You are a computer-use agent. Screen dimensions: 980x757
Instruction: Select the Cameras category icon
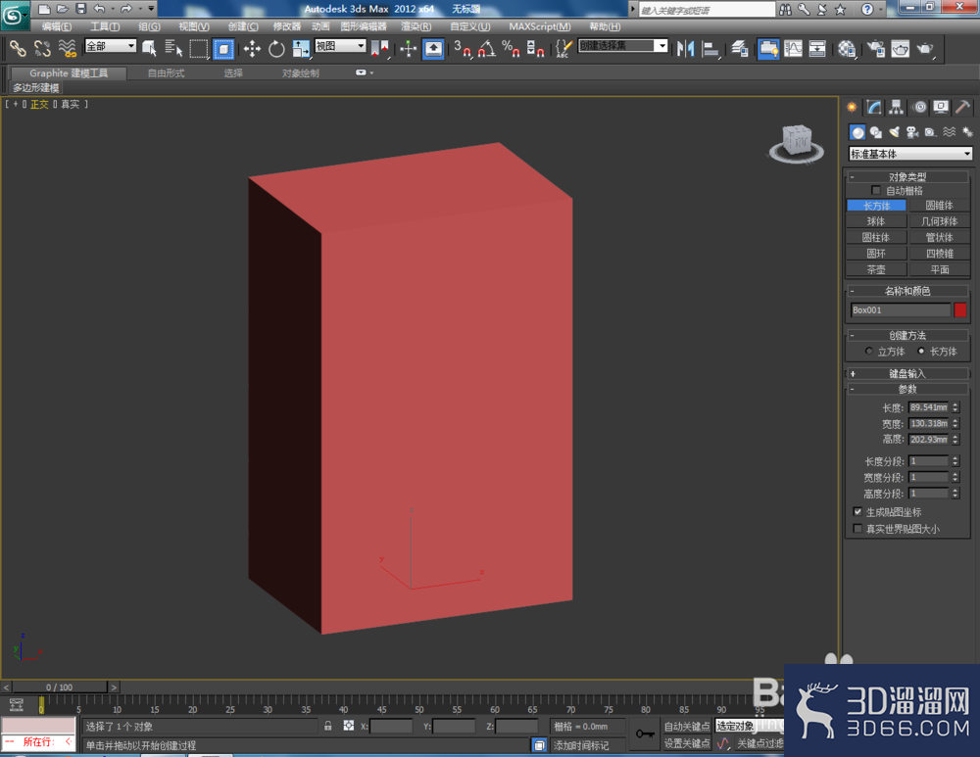coord(912,132)
